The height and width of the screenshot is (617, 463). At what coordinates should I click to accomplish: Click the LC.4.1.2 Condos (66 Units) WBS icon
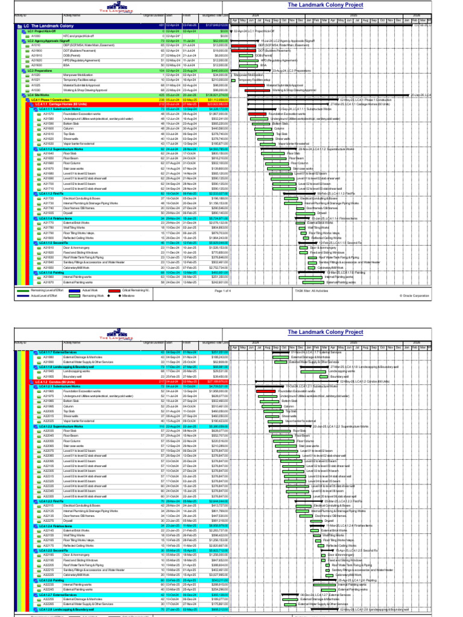[32, 381]
